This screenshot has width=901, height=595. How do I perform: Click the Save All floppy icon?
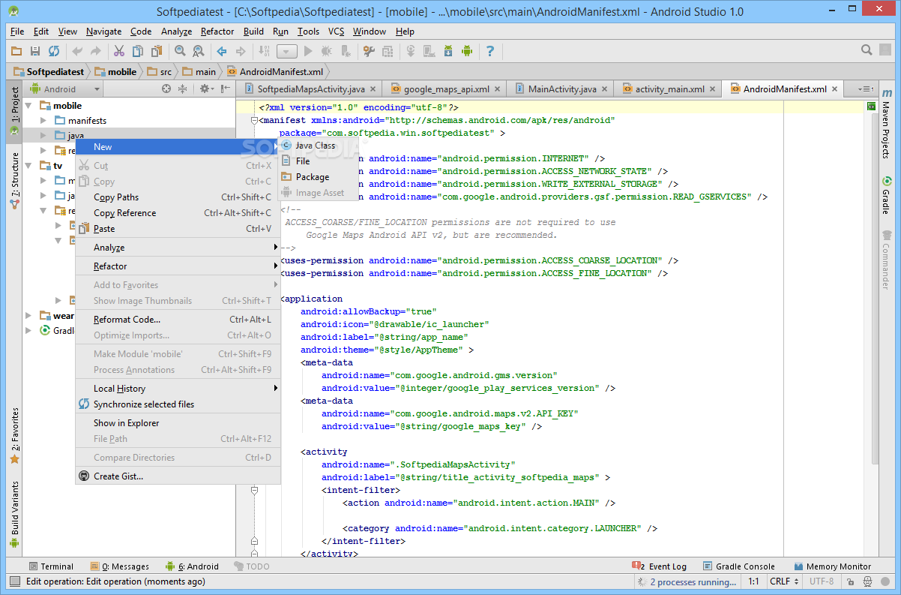35,51
